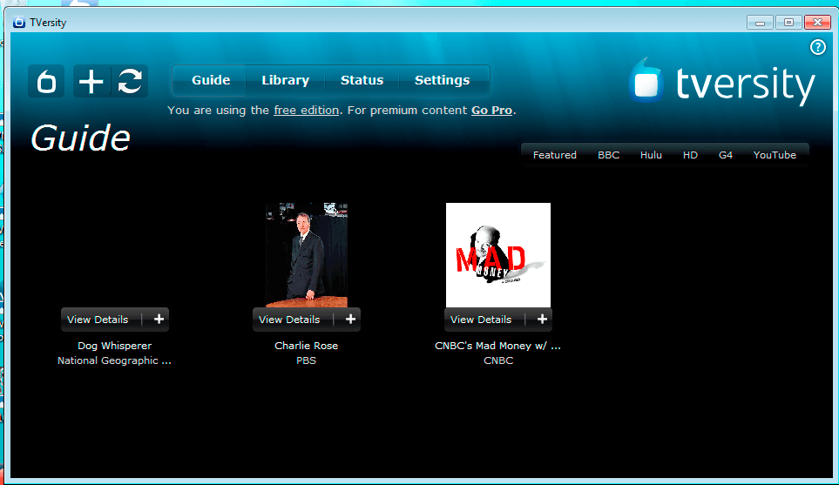Add CNBC's Mad Money with plus icon

[x=542, y=320]
